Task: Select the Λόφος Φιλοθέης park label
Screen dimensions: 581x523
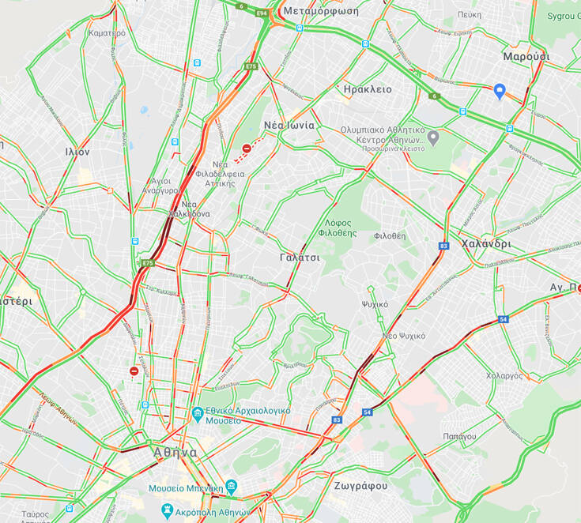Action: [338, 228]
